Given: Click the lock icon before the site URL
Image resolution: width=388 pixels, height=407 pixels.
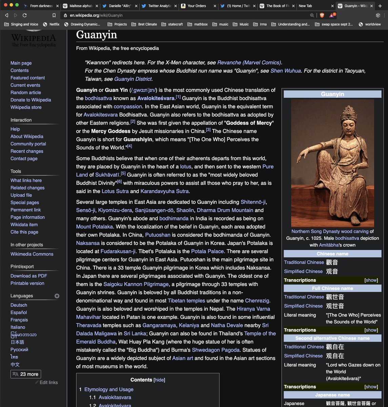Looking at the screenshot, I should point(65,15).
